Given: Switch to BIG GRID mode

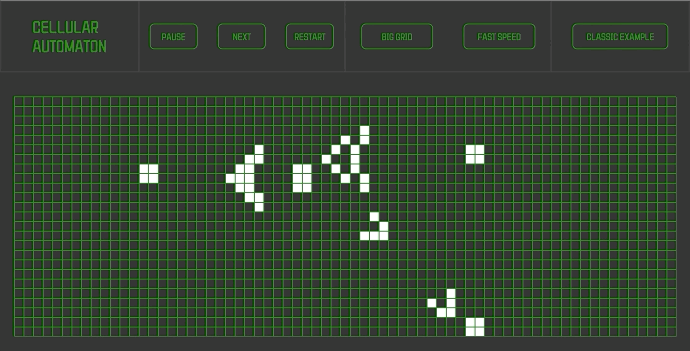Looking at the screenshot, I should coord(397,36).
